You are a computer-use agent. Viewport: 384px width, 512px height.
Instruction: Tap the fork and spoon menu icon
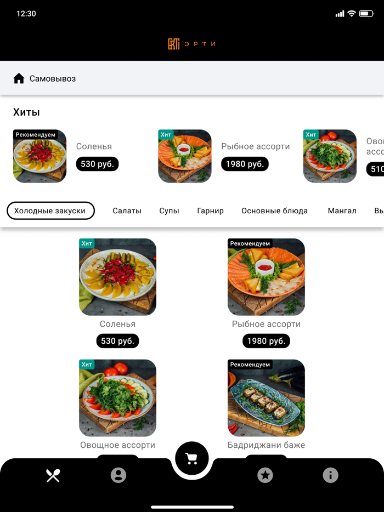pos(53,475)
